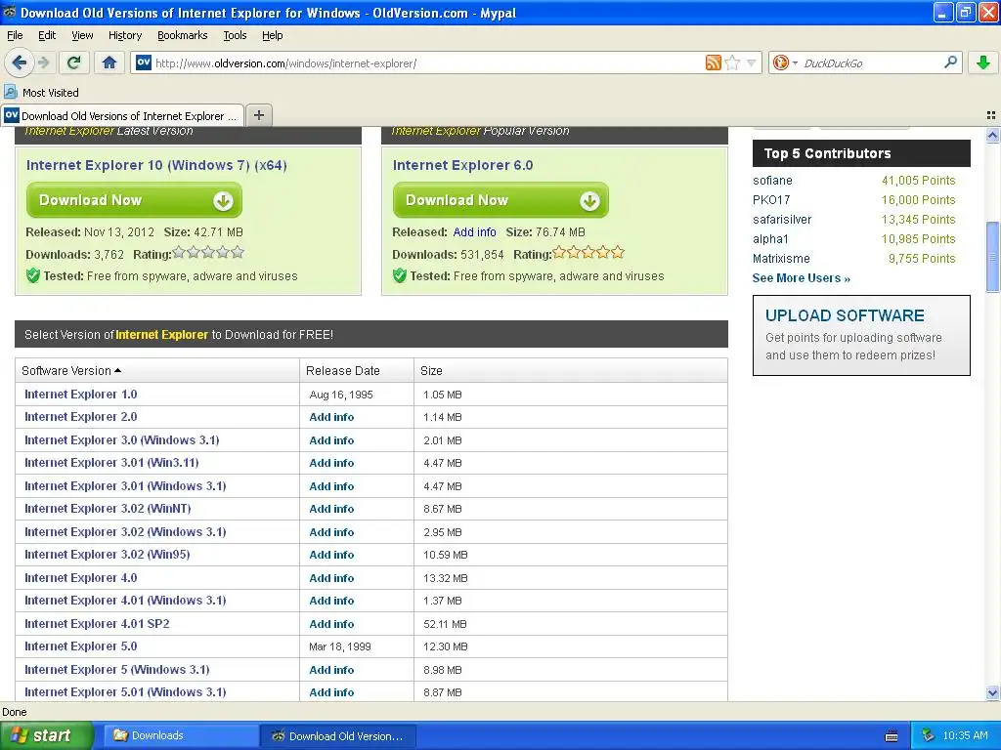This screenshot has height=750, width=1001.
Task: Click the page scrollbar down arrow
Action: (x=992, y=692)
